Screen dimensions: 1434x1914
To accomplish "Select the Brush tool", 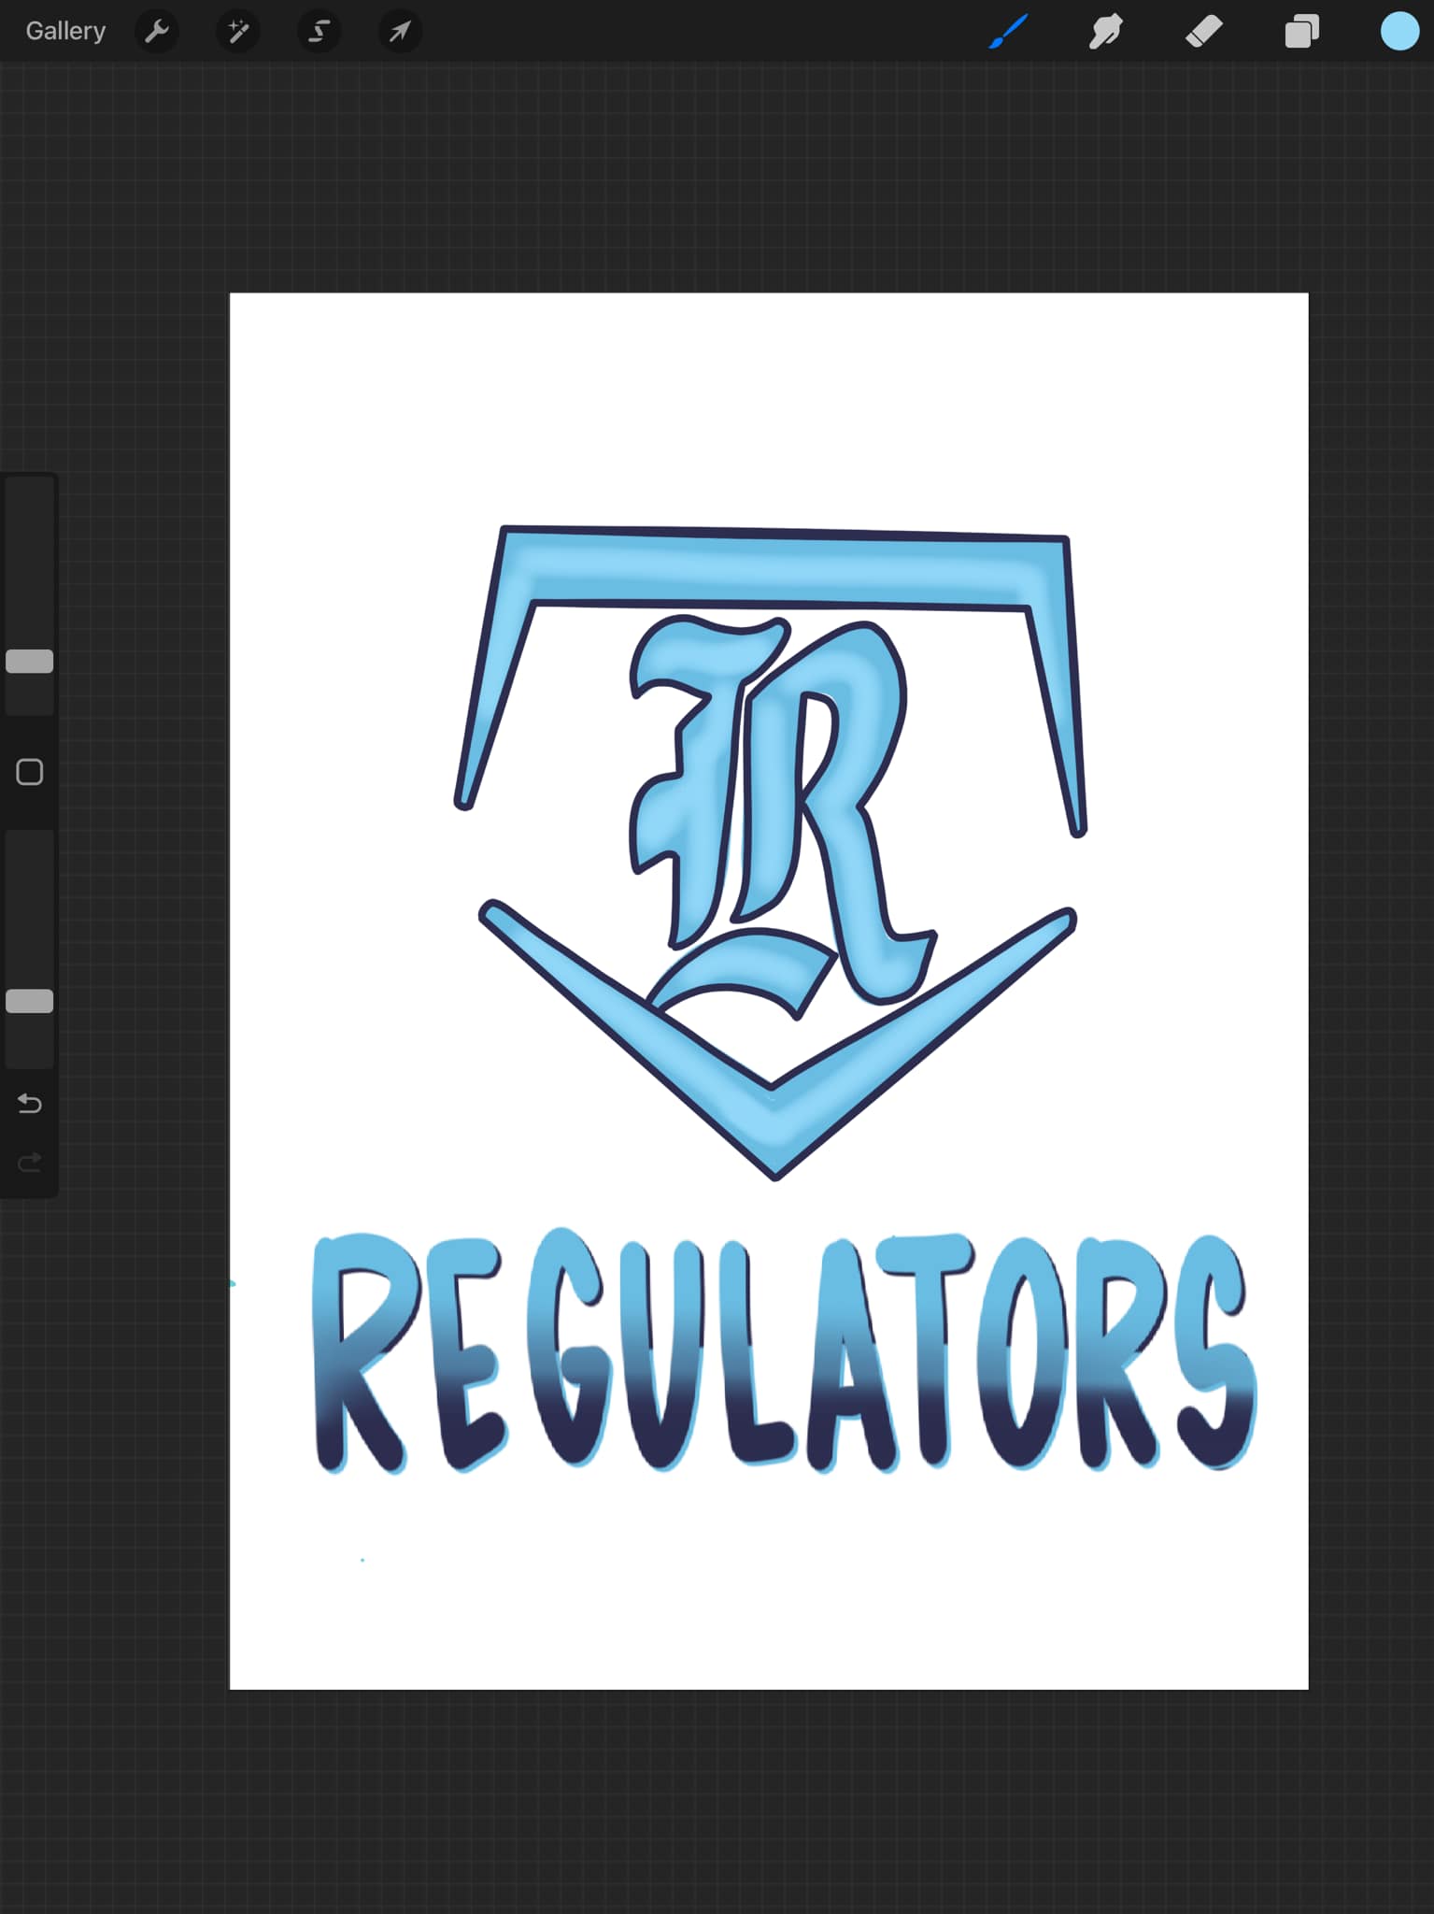I will [1009, 32].
